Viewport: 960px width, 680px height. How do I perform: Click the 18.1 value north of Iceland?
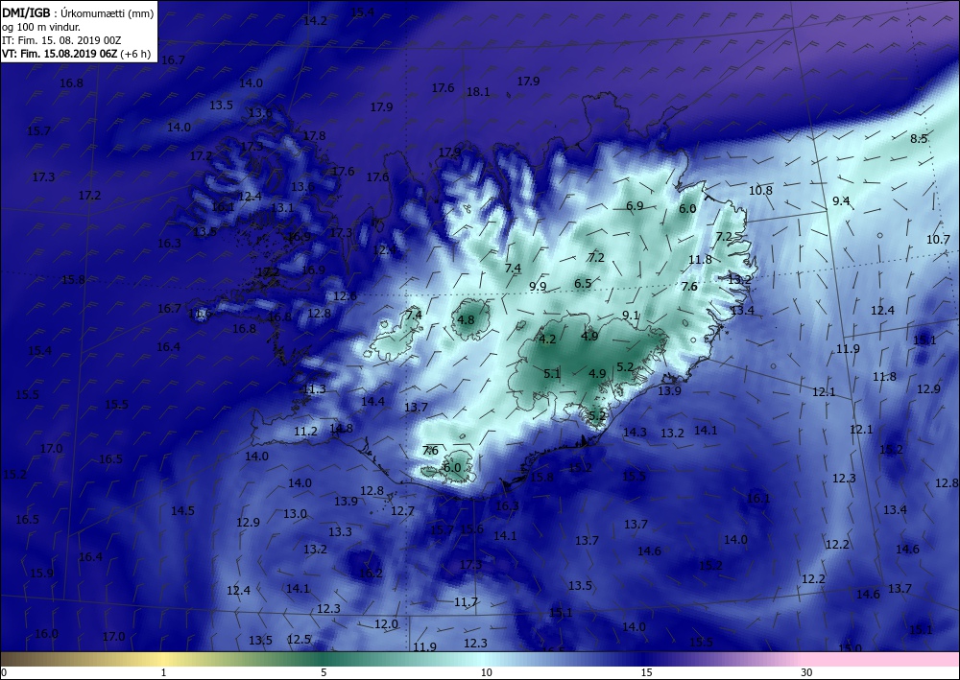pyautogui.click(x=478, y=92)
